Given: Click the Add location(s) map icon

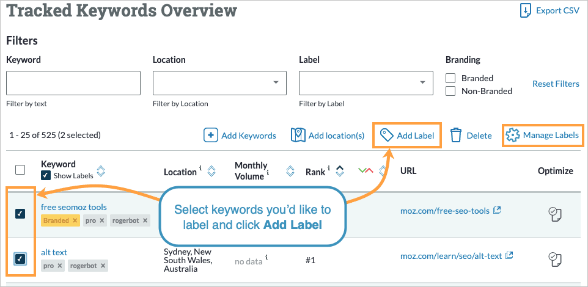Looking at the screenshot, I should tap(298, 135).
